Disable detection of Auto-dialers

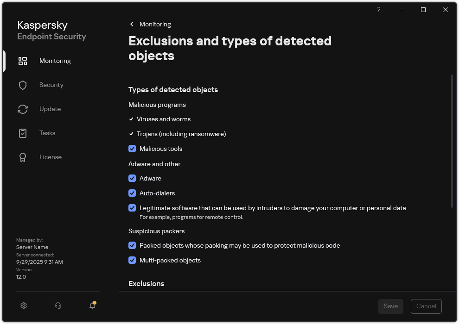pos(132,193)
